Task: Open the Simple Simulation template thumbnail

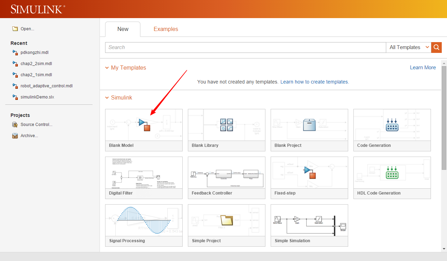Action: [x=309, y=220]
